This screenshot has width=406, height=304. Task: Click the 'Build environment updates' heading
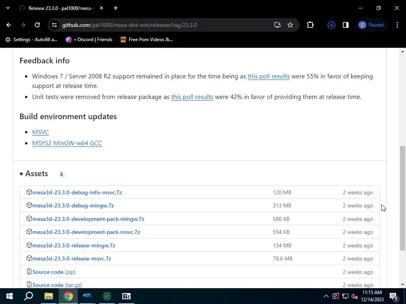(68, 116)
